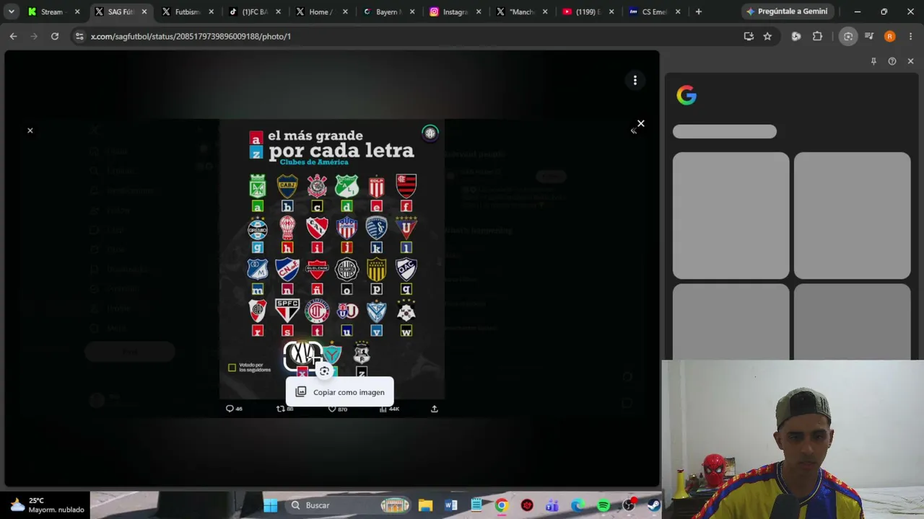Open the weather widget showing 25°C
Screen dimensions: 924x519
tap(46, 505)
